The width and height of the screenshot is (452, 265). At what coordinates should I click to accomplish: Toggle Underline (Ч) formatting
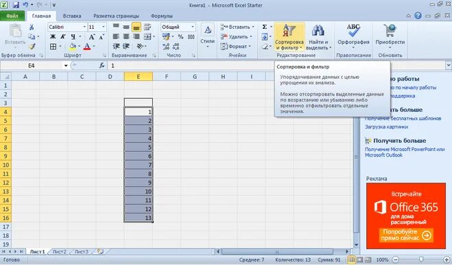click(x=73, y=36)
